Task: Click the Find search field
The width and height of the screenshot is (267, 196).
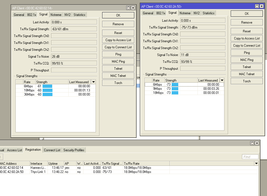Action: point(250,157)
